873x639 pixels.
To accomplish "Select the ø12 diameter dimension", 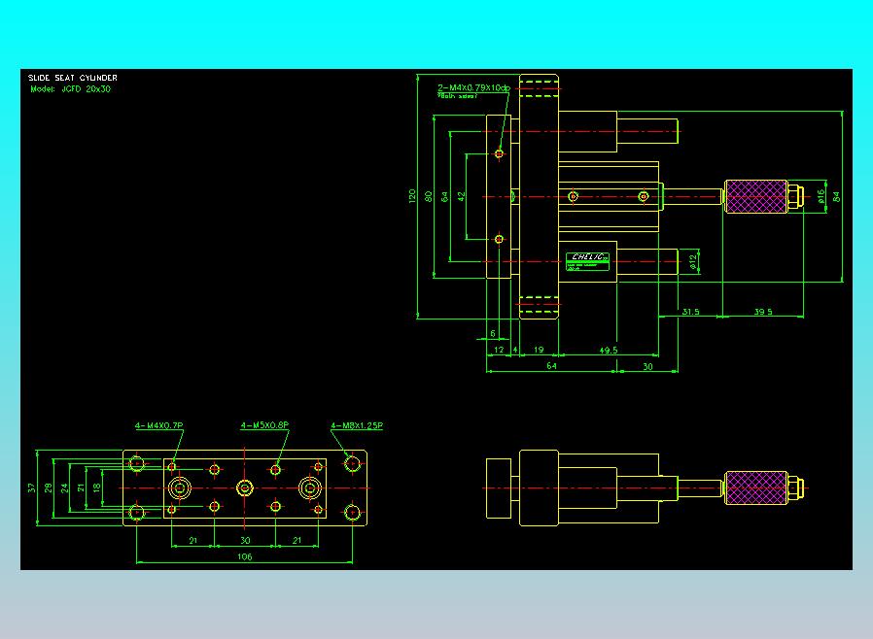I will pos(692,261).
